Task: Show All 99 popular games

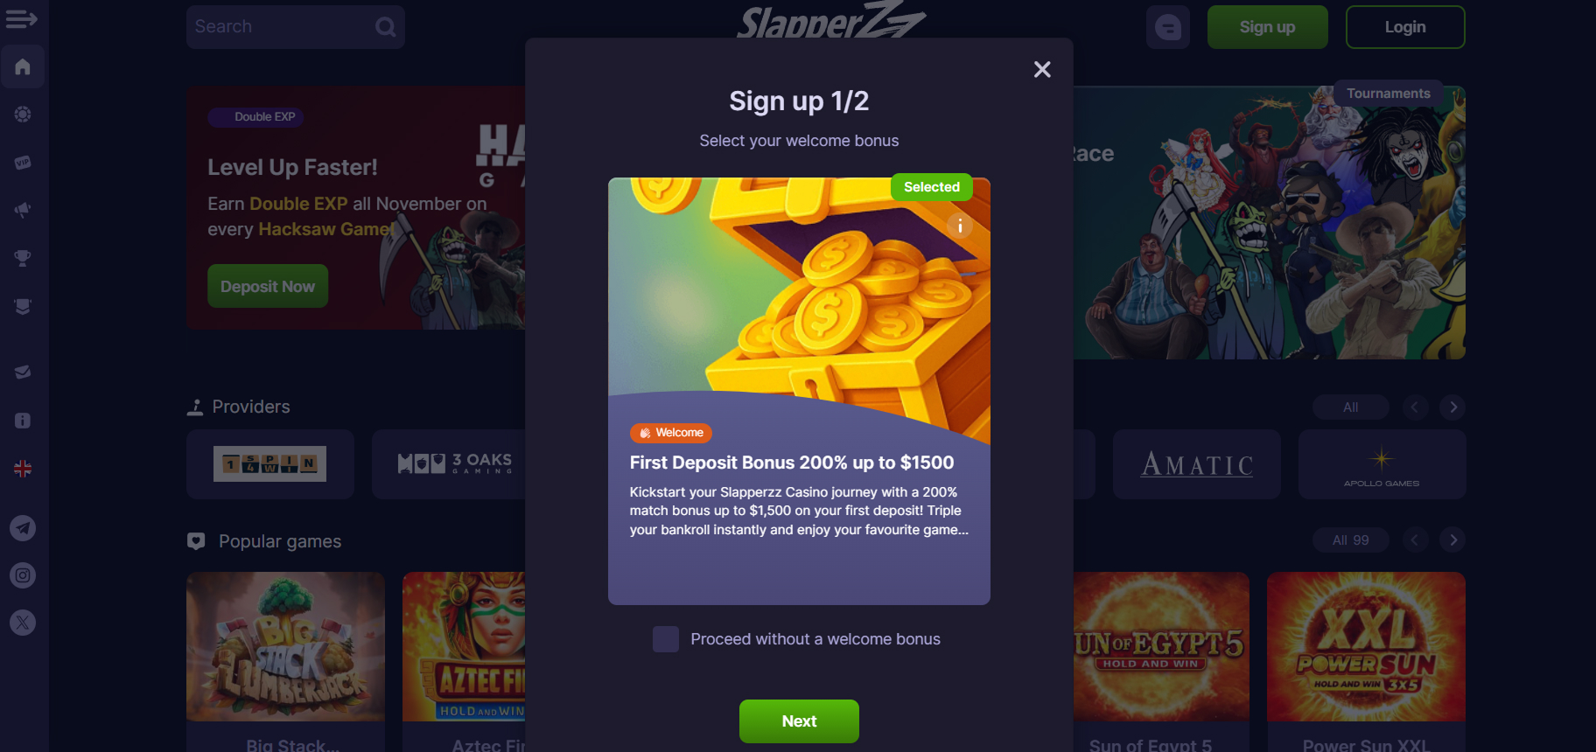Action: coord(1350,540)
